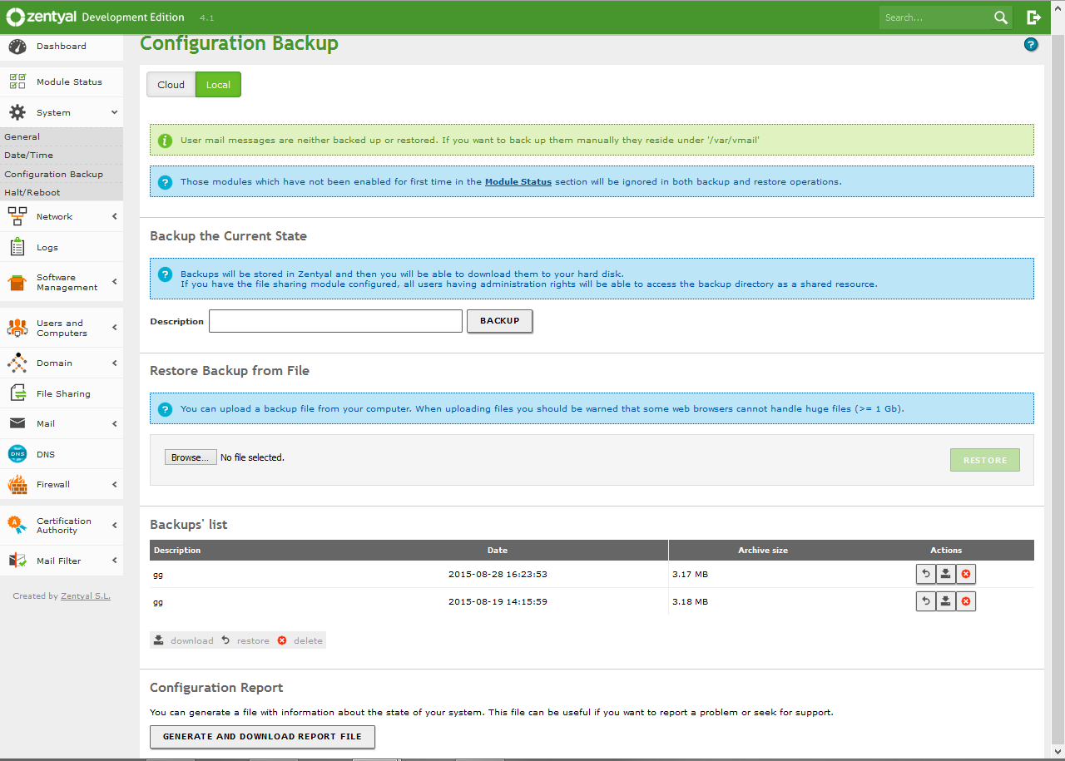Click the search magnifier icon
Image resolution: width=1065 pixels, height=761 pixels.
pos(1001,17)
